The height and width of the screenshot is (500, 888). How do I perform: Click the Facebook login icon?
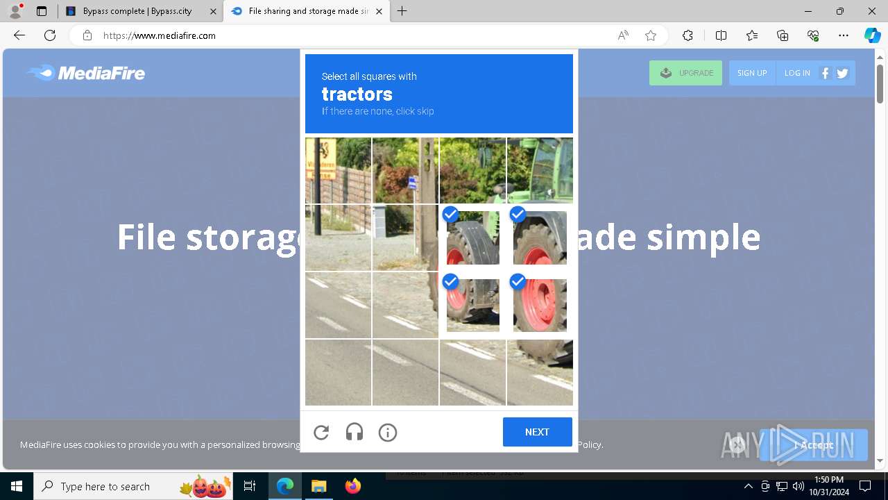coord(825,73)
